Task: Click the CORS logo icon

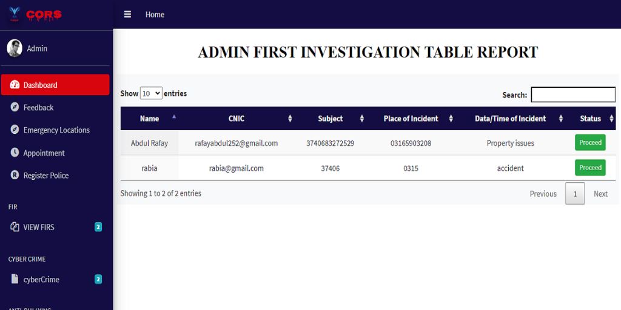Action: [15, 15]
